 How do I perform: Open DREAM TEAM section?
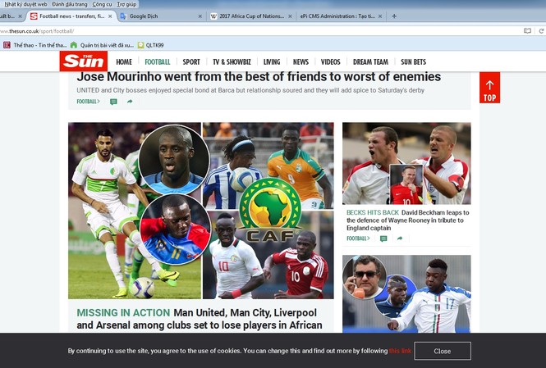click(x=370, y=61)
